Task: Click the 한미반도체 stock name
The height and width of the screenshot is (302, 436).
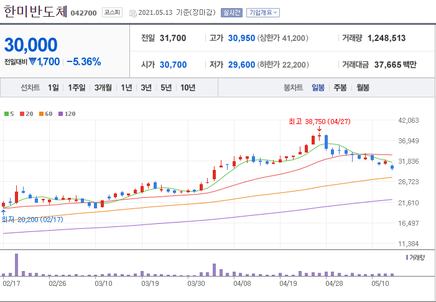Action: coord(35,13)
